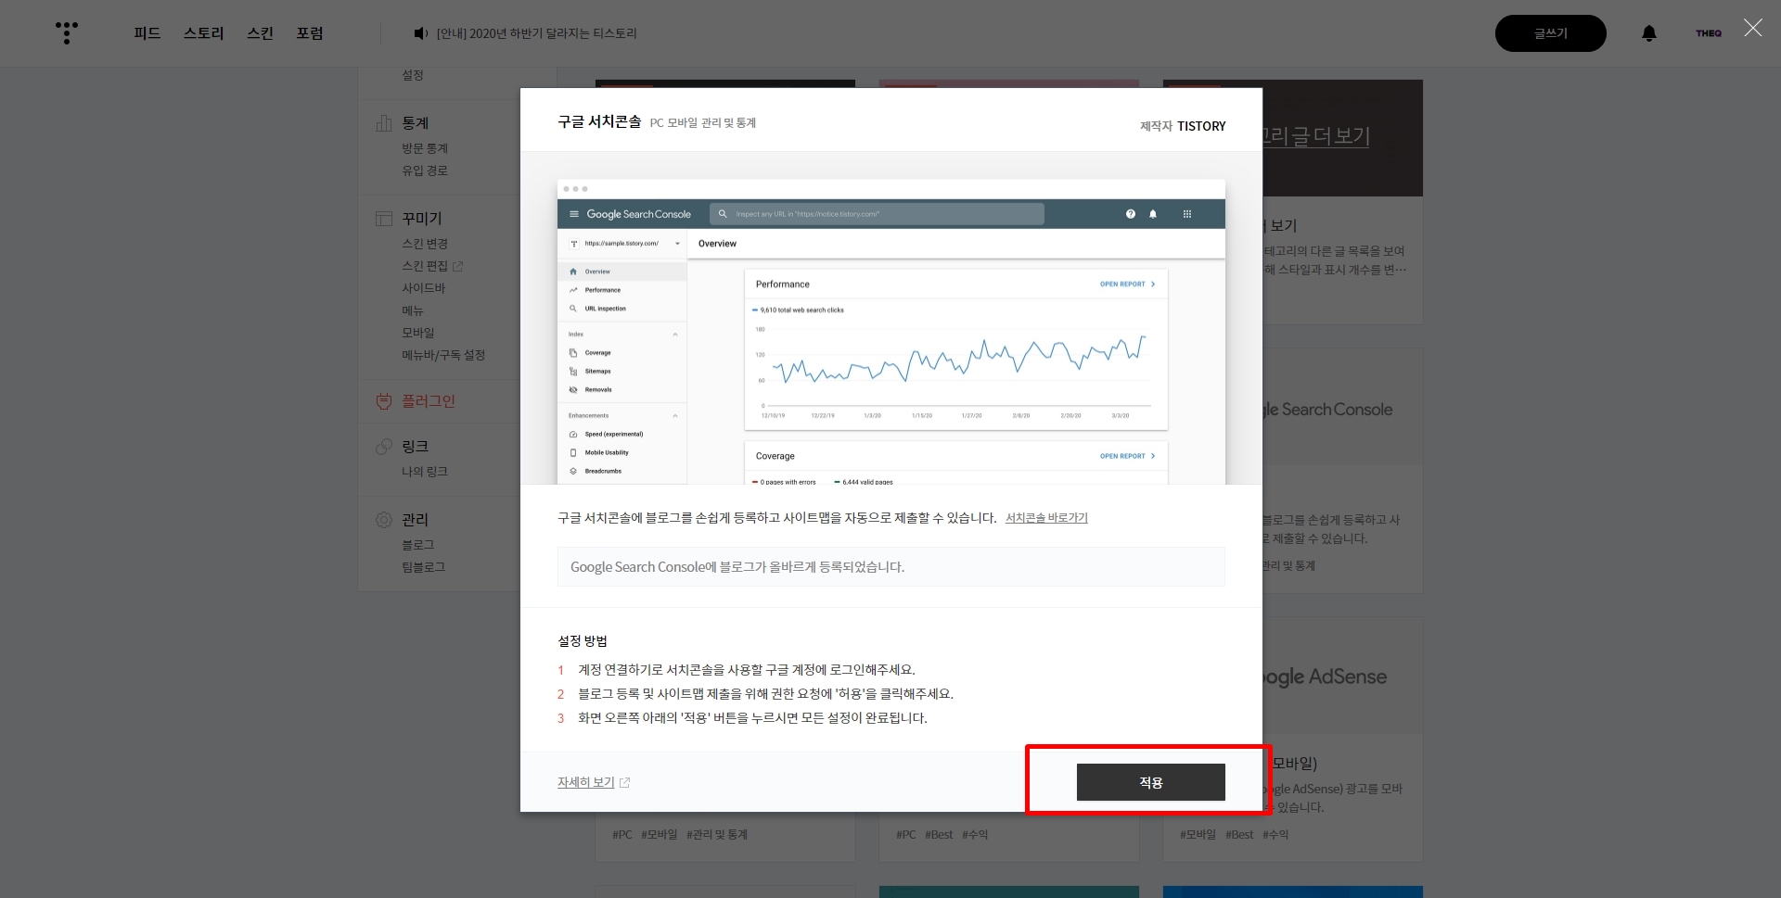Click the 구글 서치콘솔 dialog title
This screenshot has width=1781, height=898.
click(599, 121)
